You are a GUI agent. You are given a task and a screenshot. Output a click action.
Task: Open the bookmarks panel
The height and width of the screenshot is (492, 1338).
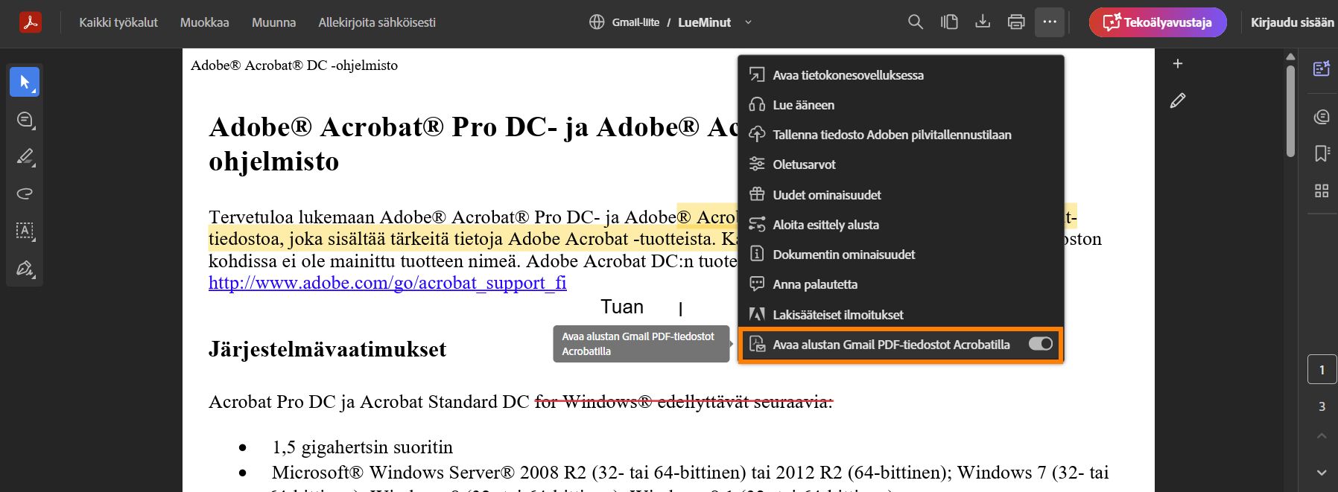(1322, 153)
